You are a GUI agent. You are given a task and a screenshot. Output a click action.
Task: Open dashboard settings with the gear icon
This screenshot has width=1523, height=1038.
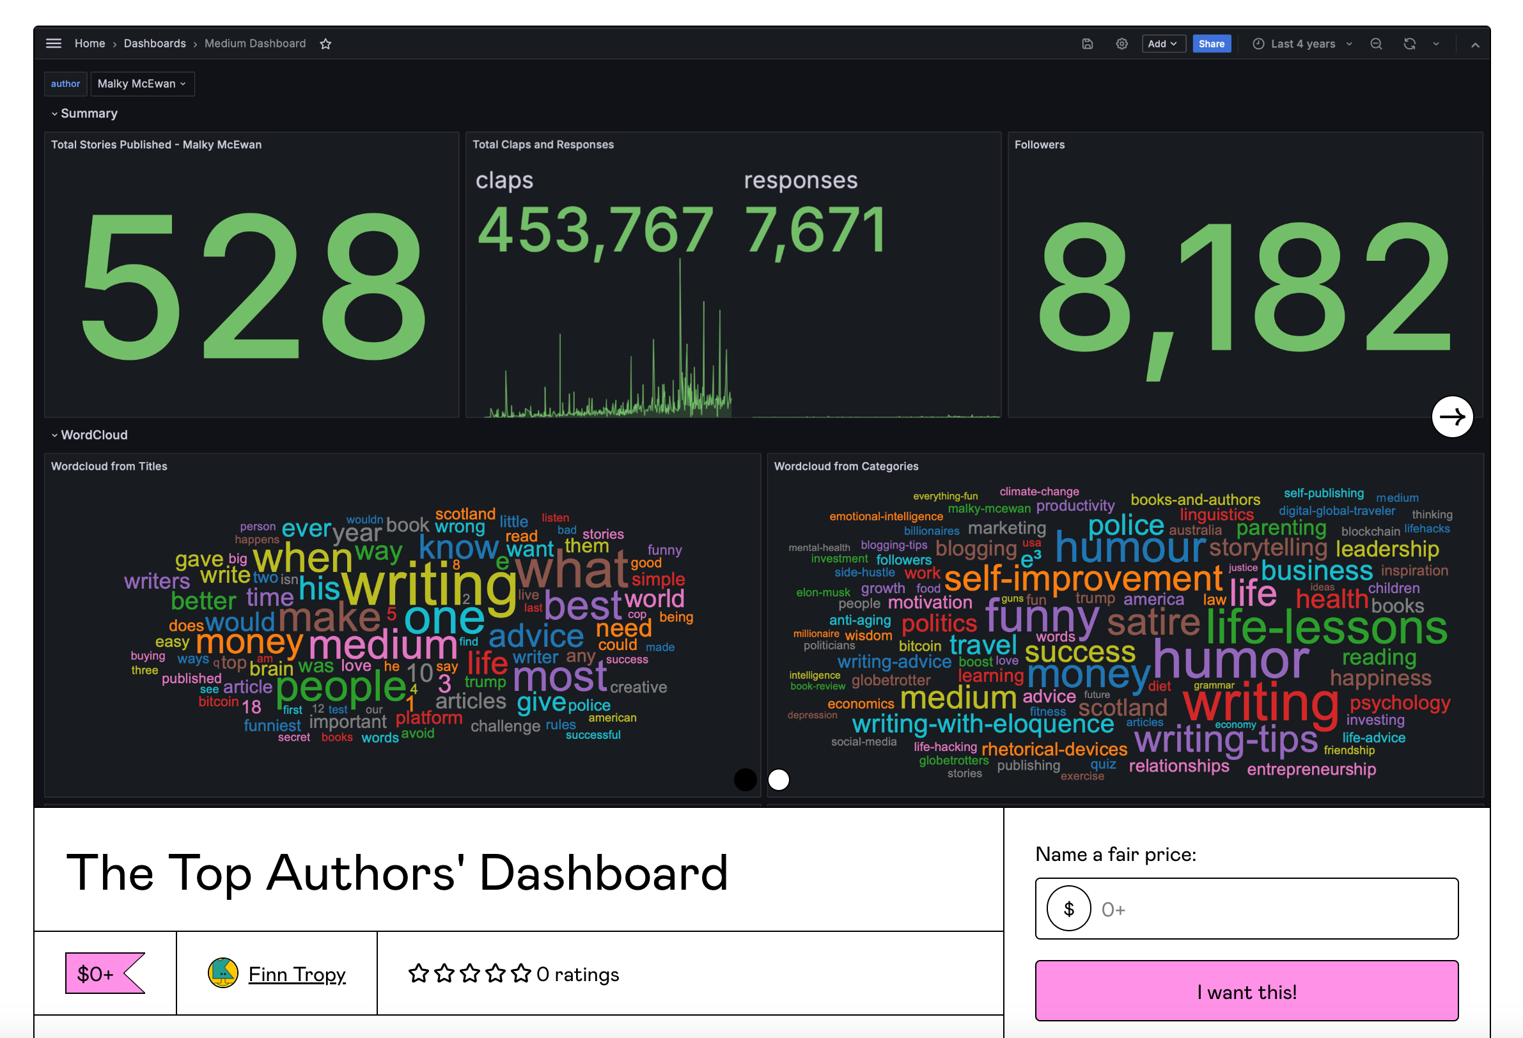[x=1121, y=44]
